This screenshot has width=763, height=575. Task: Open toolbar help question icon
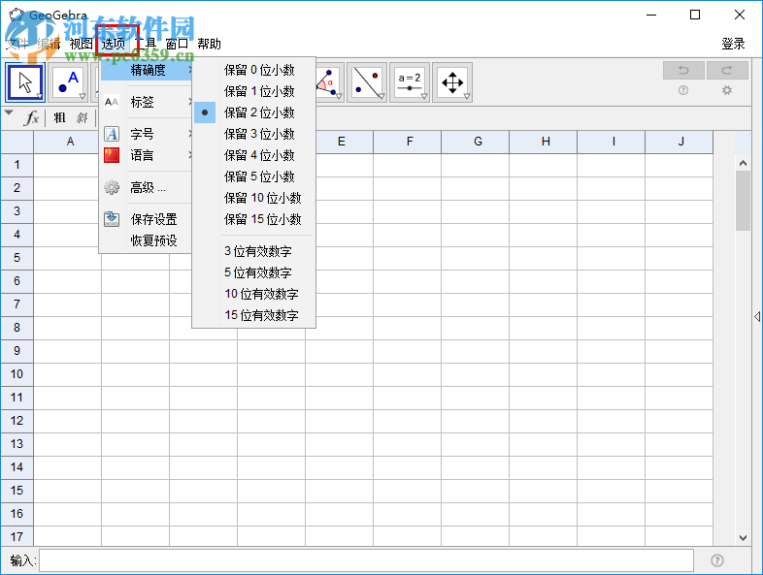click(x=683, y=90)
